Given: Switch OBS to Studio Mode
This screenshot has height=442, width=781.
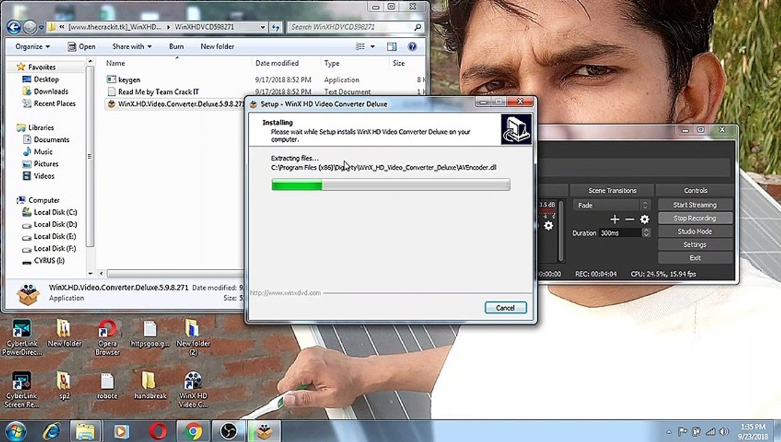Looking at the screenshot, I should pos(694,231).
